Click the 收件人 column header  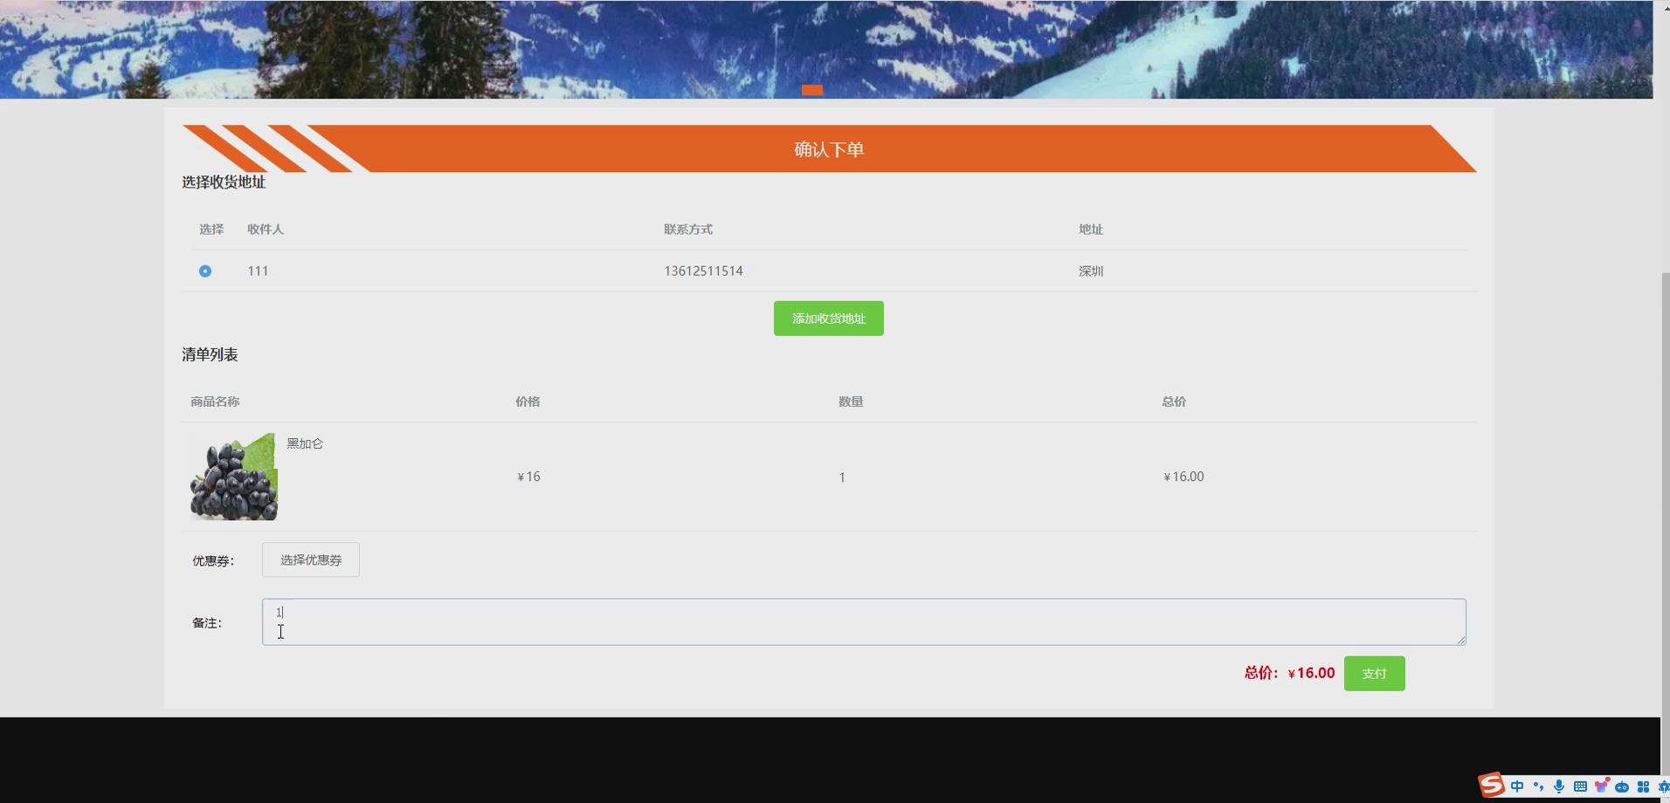[266, 230]
